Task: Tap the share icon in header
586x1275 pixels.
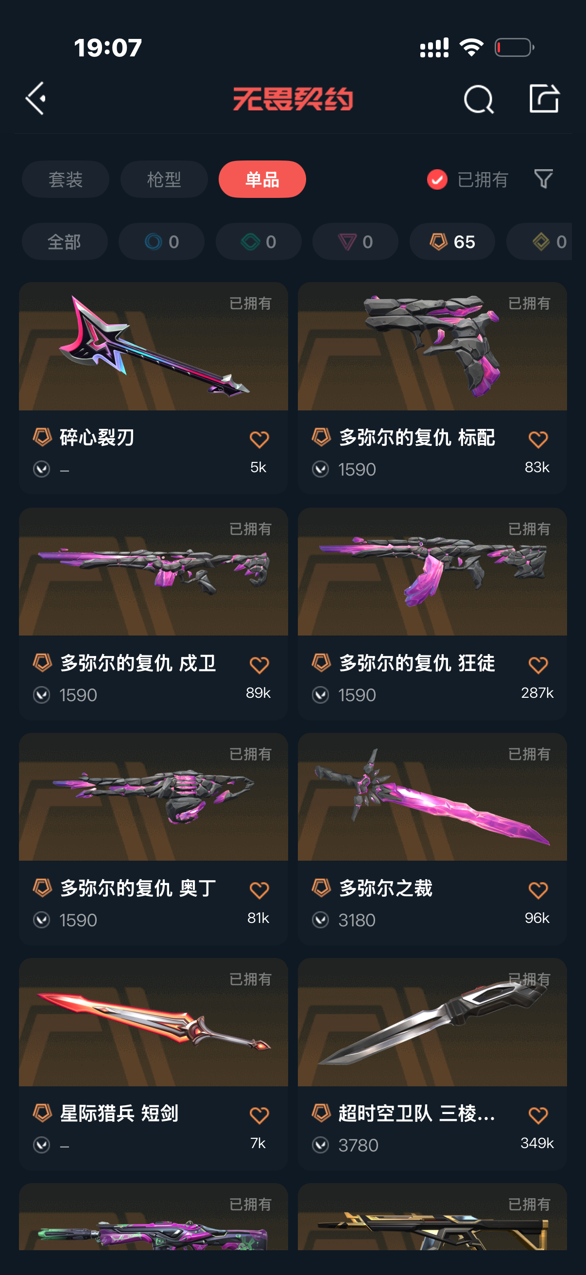Action: coord(544,99)
